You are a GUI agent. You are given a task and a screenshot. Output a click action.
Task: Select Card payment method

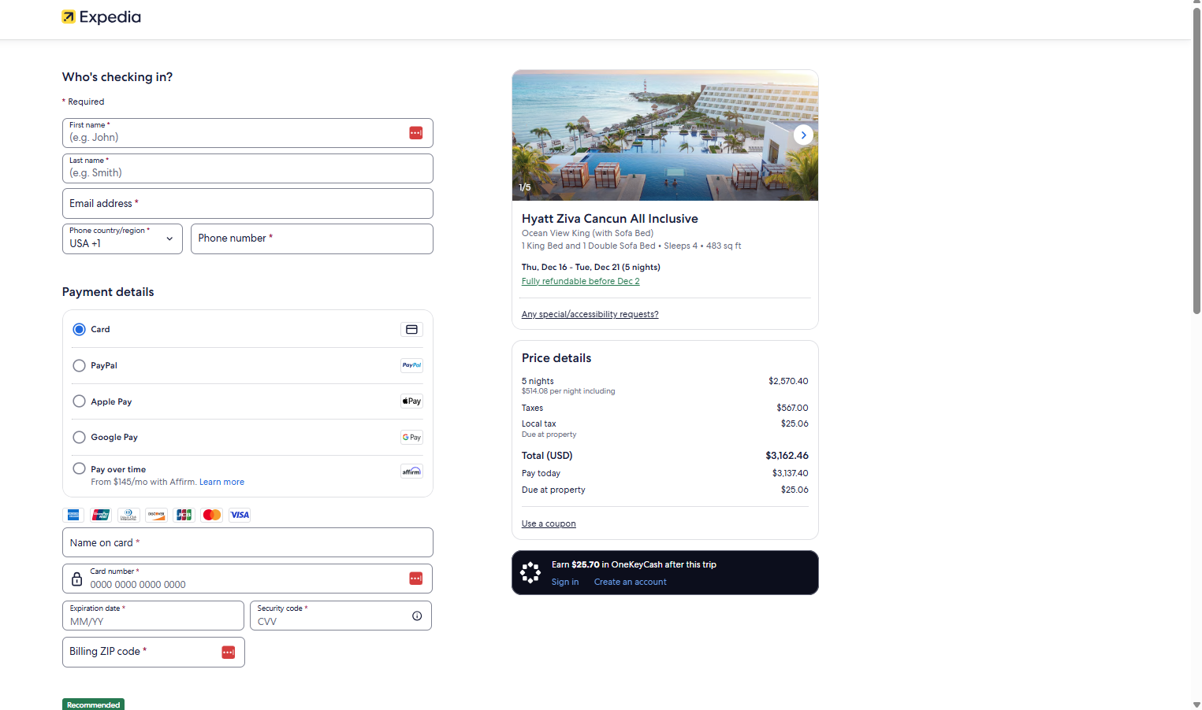[79, 330]
